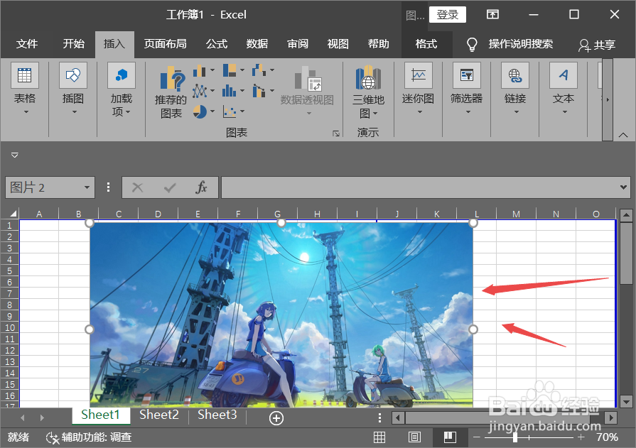This screenshot has width=636, height=448.
Task: Expand the formula bar chevron
Action: point(623,187)
